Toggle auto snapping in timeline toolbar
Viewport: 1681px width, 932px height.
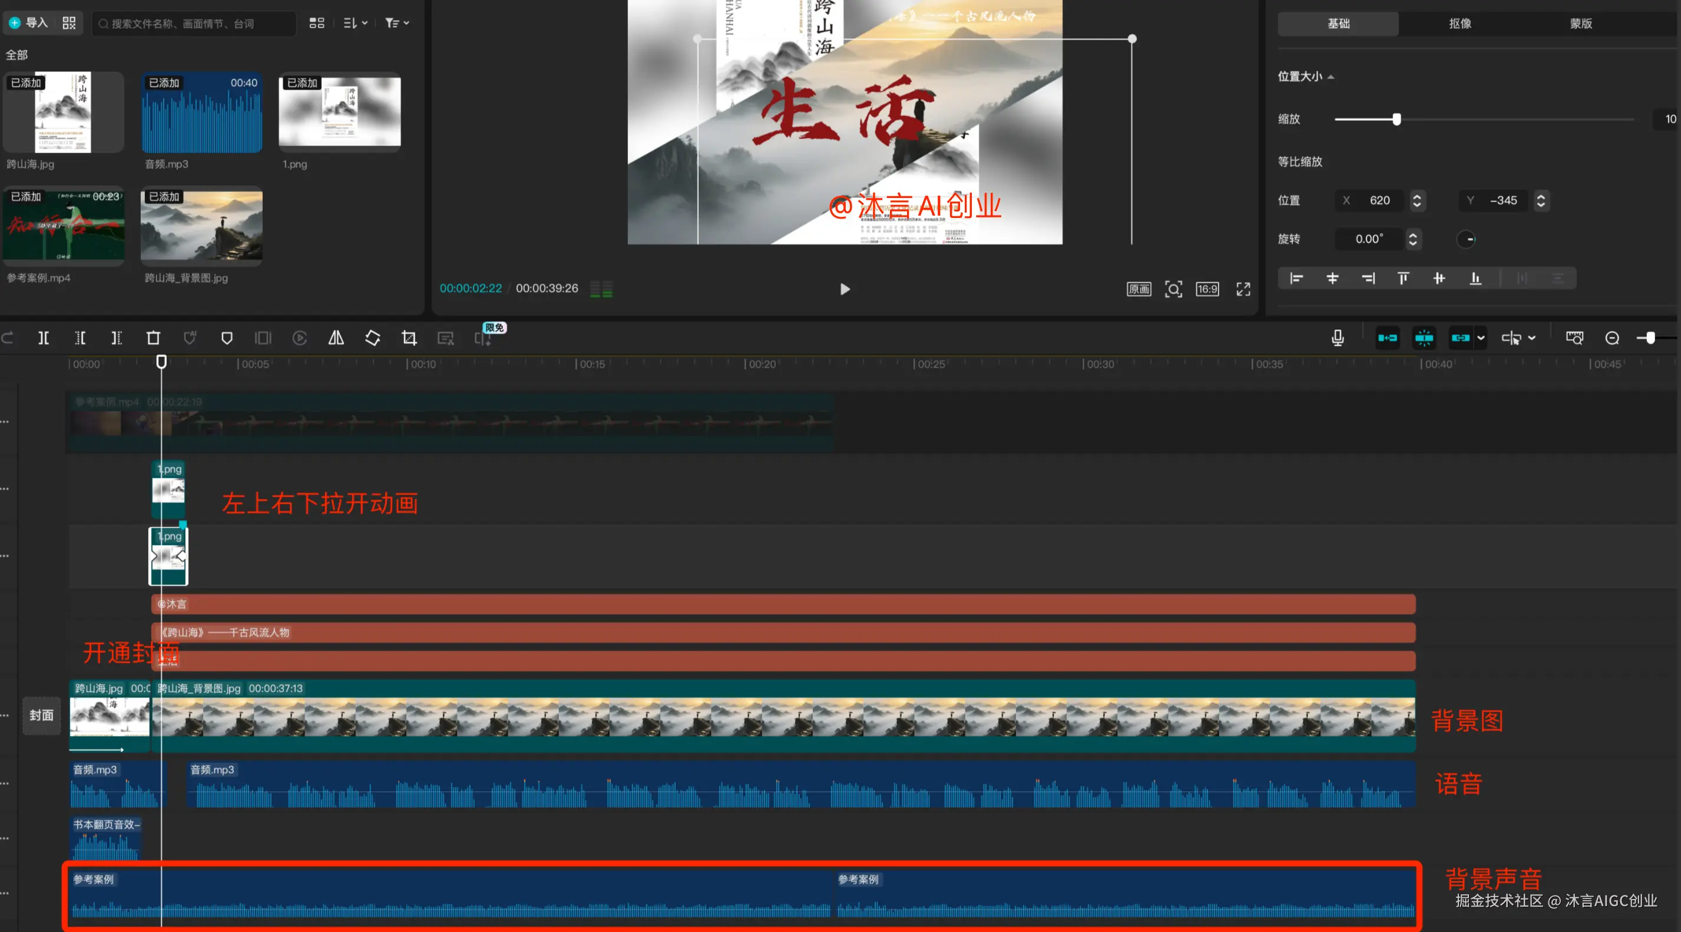pos(1424,338)
